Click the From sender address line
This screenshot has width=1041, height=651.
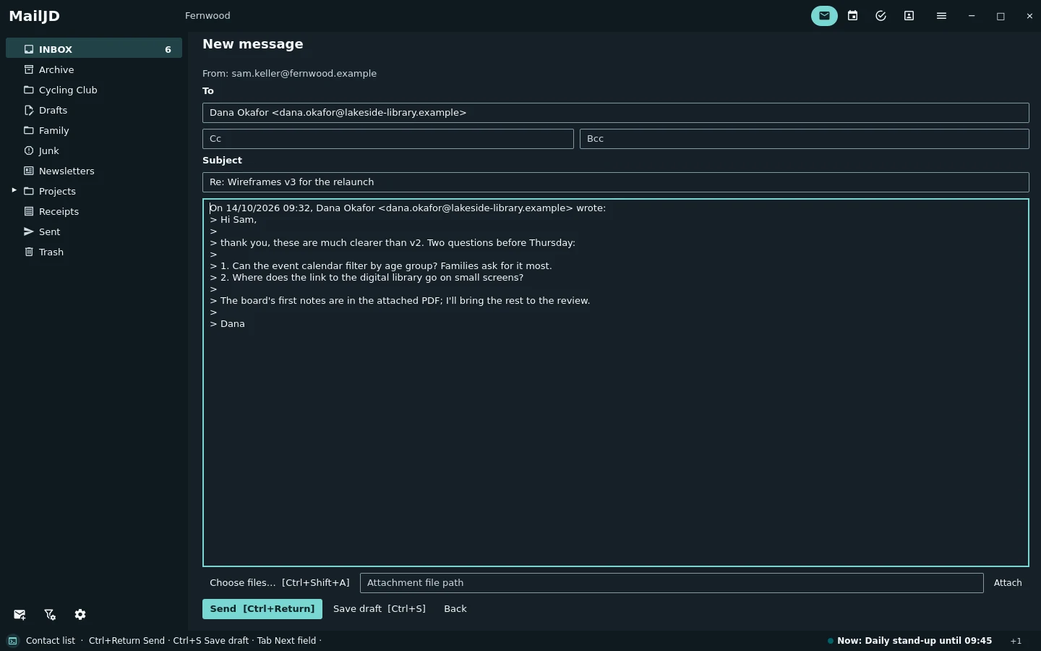point(289,74)
